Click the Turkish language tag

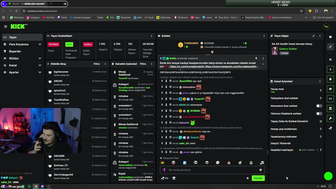tap(284, 53)
